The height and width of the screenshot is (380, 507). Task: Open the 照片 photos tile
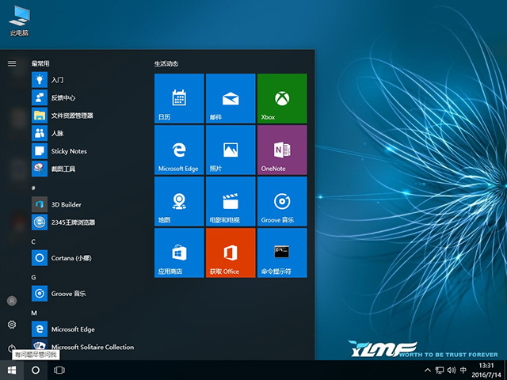[x=230, y=150]
